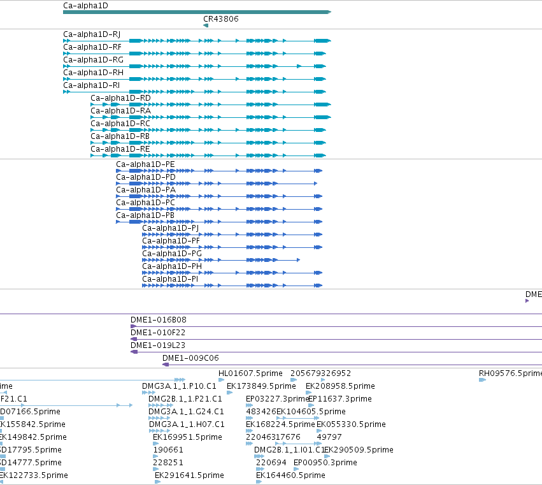Image resolution: width=542 pixels, height=485 pixels.
Task: Click the HL01607.5prime EST label
Action: 250,373
